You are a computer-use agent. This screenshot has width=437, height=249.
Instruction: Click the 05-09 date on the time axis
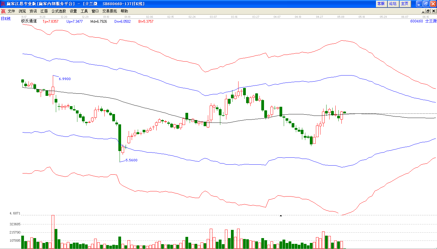click(x=340, y=17)
